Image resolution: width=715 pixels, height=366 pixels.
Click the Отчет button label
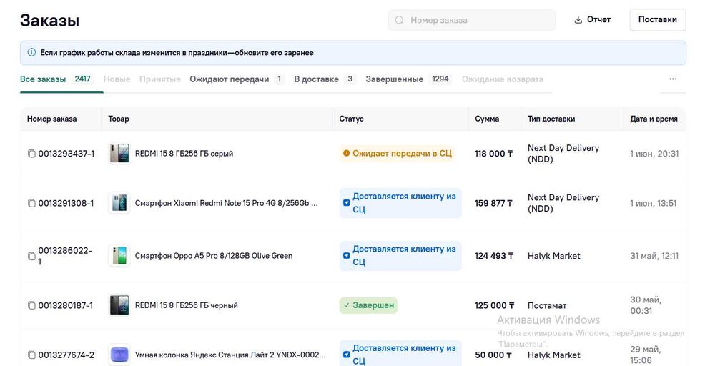(598, 19)
